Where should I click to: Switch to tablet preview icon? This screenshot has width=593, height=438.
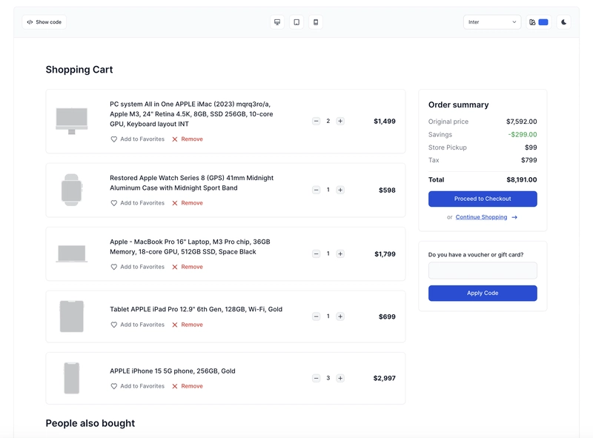[x=296, y=22]
